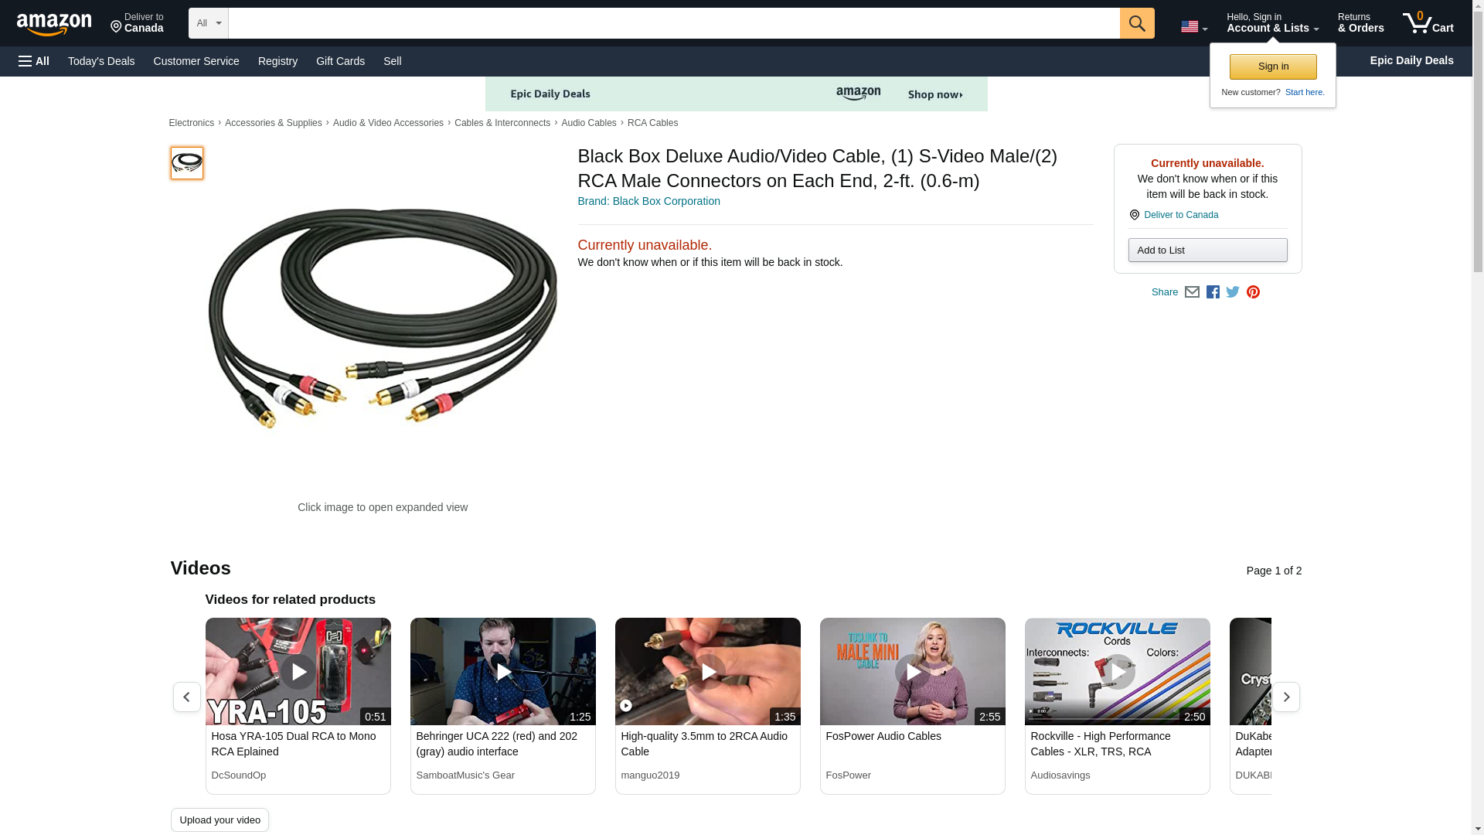Select the cable product thumbnail image
The image size is (1484, 835).
coord(187,163)
